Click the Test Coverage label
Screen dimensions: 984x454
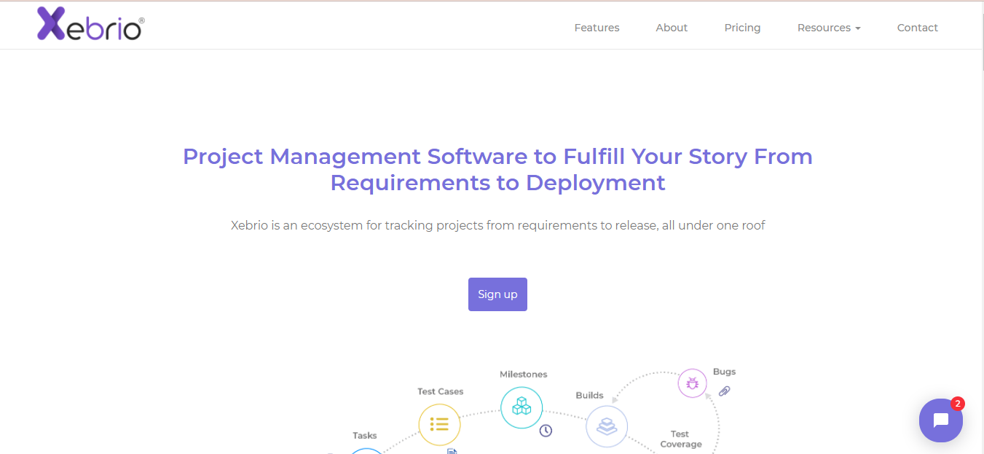(681, 439)
